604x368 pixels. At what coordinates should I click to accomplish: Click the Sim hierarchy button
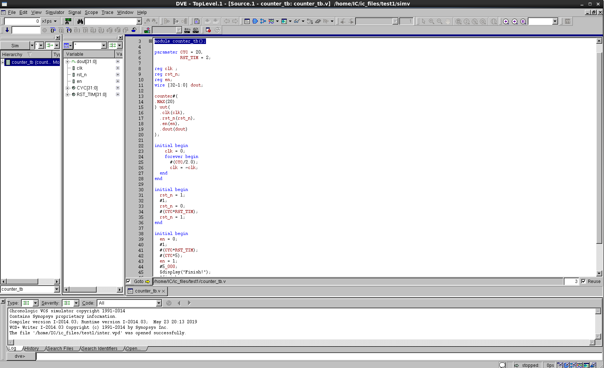[15, 45]
